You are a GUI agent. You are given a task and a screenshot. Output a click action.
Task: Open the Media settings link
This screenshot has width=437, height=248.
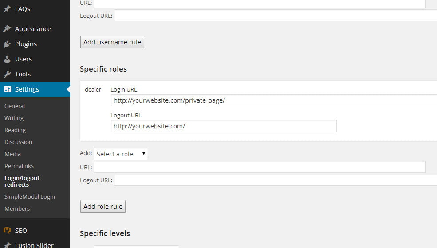coord(12,154)
